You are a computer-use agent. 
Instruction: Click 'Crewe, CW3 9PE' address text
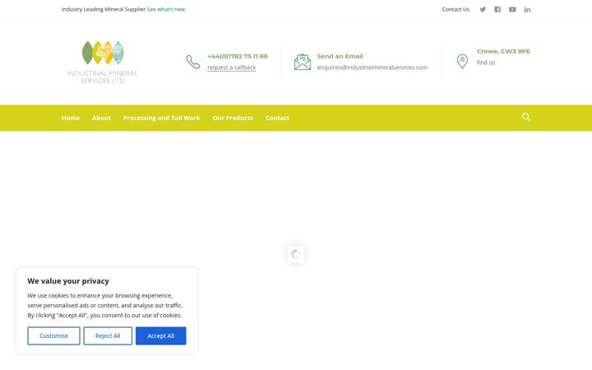pos(503,51)
